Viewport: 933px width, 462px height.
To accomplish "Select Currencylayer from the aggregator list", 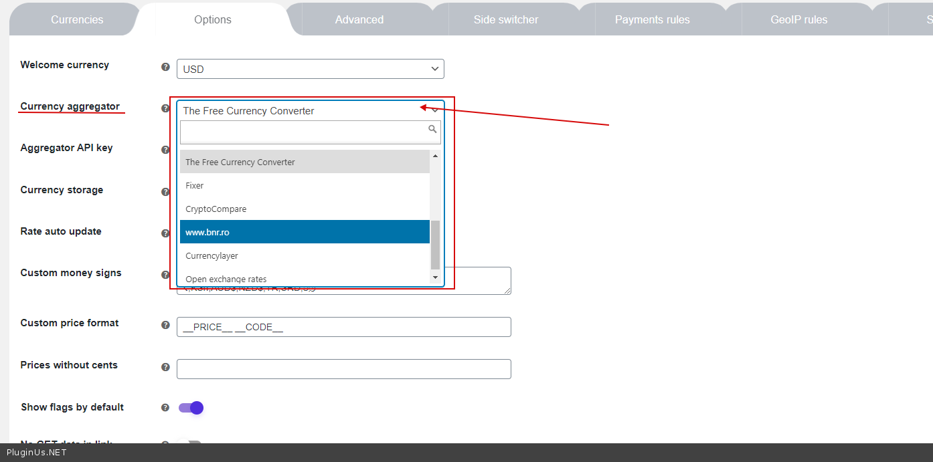I will coord(305,255).
